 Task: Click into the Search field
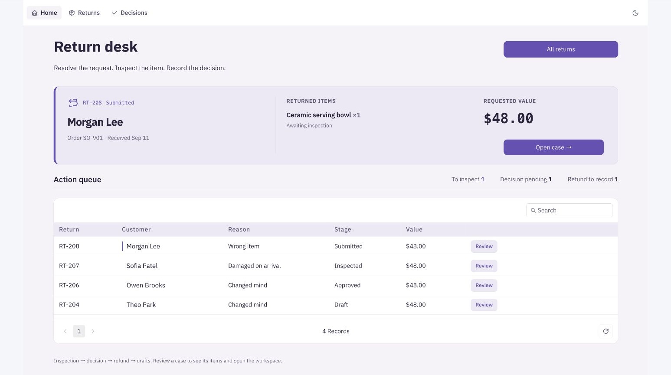pos(569,210)
